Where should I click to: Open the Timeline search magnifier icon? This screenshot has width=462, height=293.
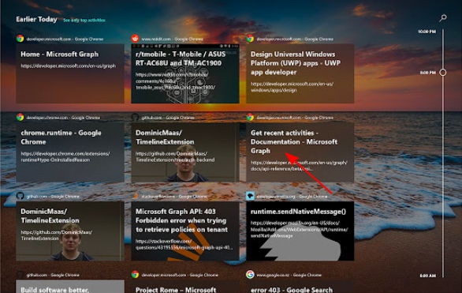(x=443, y=18)
